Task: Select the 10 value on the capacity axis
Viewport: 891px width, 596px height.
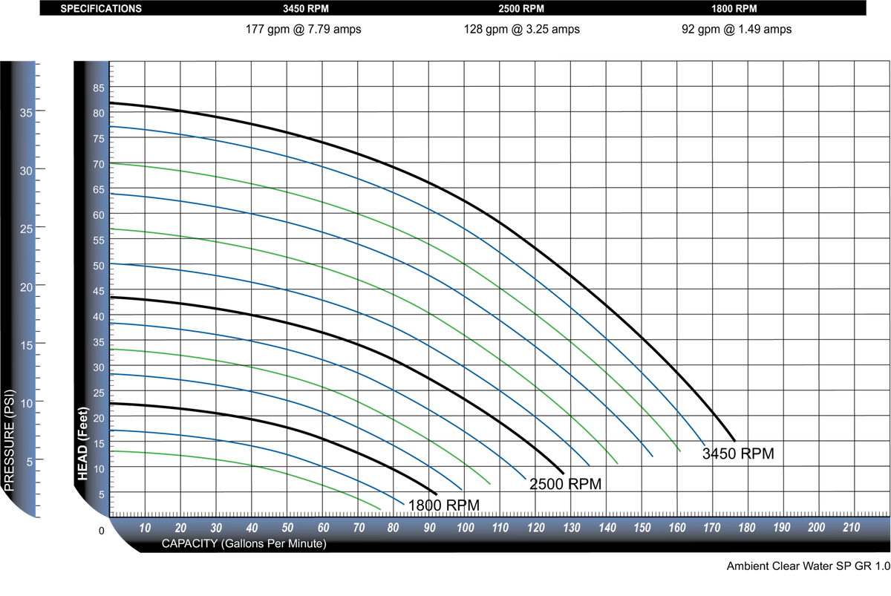Action: coord(146,528)
